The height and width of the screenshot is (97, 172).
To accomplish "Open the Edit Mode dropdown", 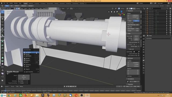I will pos(9,8).
